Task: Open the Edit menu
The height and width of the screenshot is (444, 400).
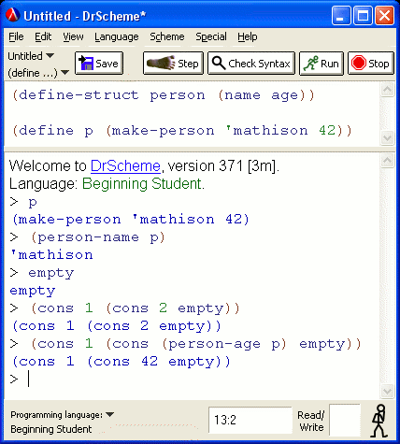Action: click(43, 36)
